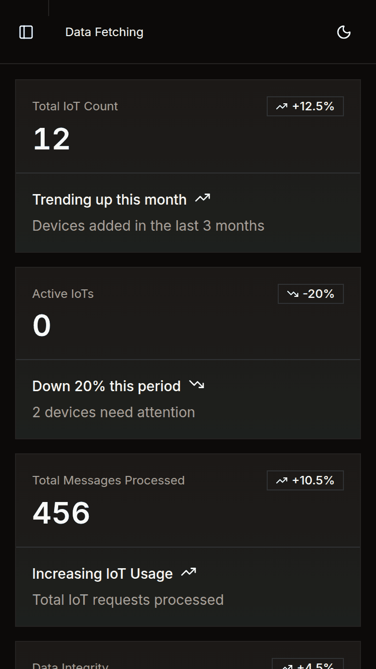Click trending-up icon beside 'Trending up this month'

pos(203,199)
